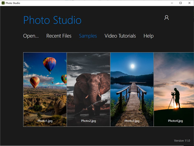Click the Open... menu item
The image size is (194, 146).
click(x=31, y=36)
